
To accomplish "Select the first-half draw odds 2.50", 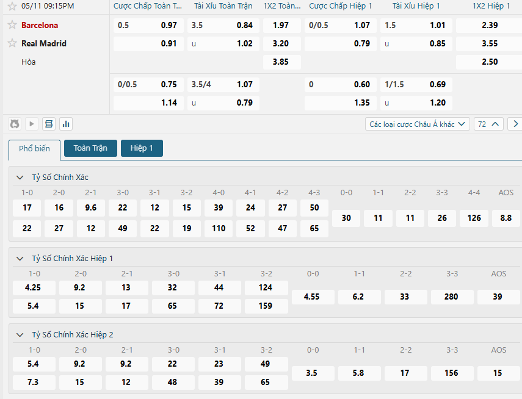I will [x=489, y=62].
